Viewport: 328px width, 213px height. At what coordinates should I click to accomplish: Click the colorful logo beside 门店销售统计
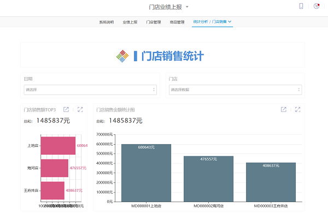tap(122, 56)
